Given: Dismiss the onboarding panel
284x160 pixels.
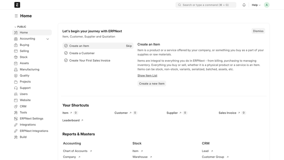Looking at the screenshot, I should pos(258,31).
